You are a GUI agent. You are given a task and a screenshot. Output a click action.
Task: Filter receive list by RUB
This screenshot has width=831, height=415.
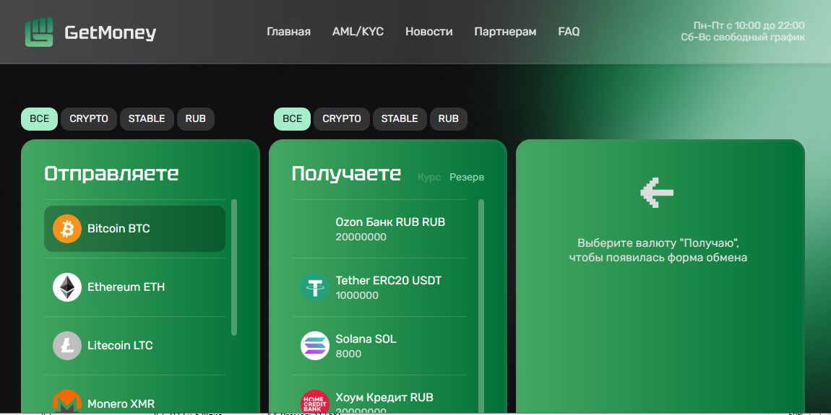point(448,118)
